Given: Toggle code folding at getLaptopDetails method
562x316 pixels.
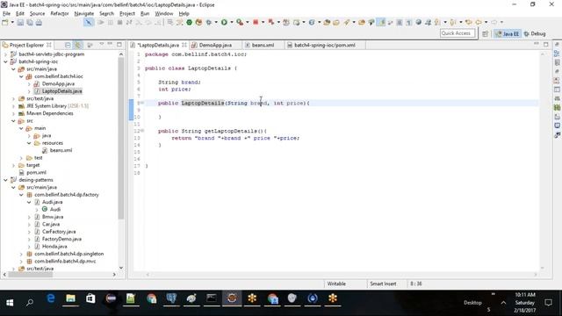Looking at the screenshot, I should pyautogui.click(x=142, y=131).
